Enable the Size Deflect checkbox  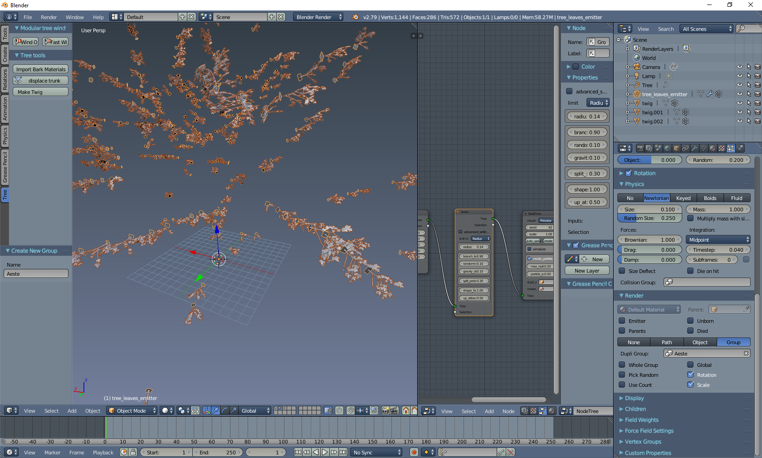[x=622, y=271]
